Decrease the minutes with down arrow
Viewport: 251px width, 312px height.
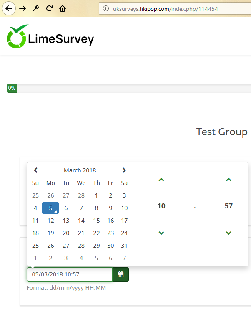[228, 233]
